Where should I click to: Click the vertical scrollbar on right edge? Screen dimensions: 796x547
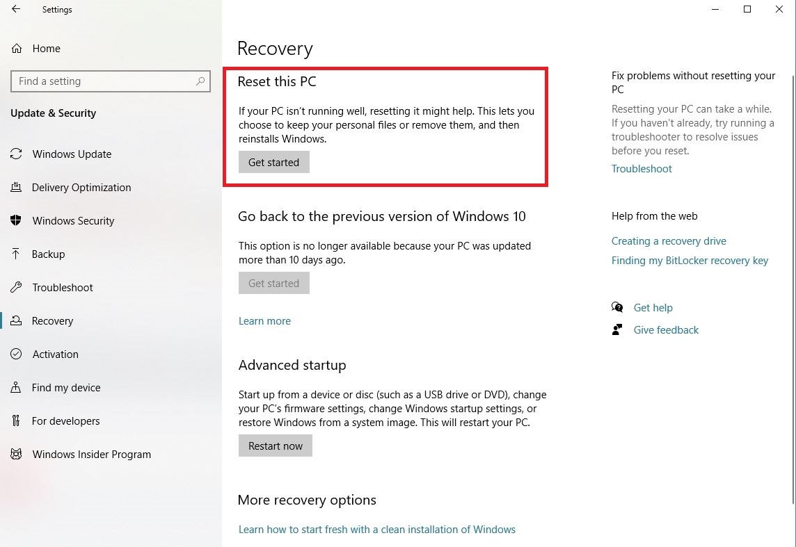tap(793, 278)
